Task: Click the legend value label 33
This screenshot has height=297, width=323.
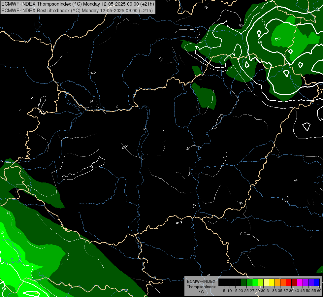Action: [275, 291]
